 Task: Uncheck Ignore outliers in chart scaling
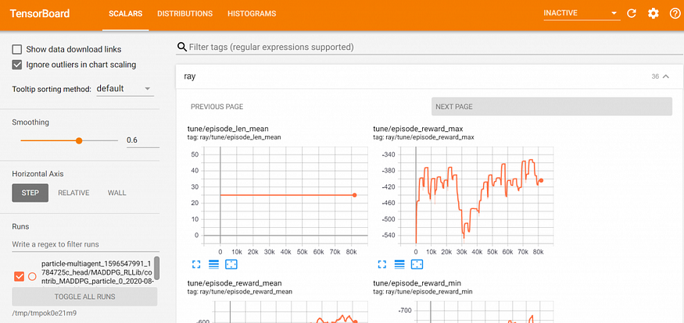tap(17, 65)
